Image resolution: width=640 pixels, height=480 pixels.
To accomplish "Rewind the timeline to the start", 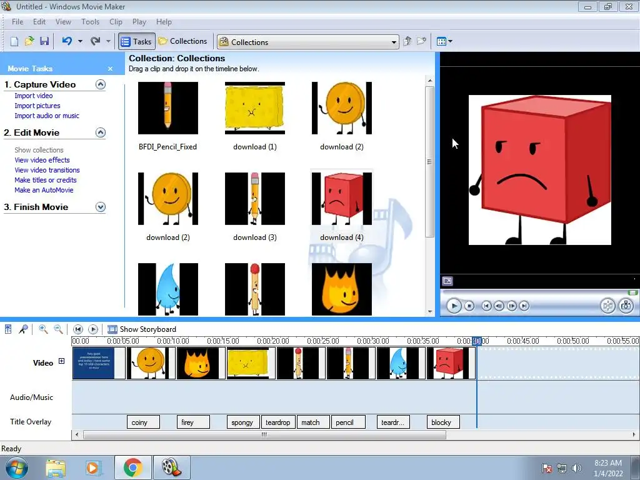I will (x=78, y=329).
